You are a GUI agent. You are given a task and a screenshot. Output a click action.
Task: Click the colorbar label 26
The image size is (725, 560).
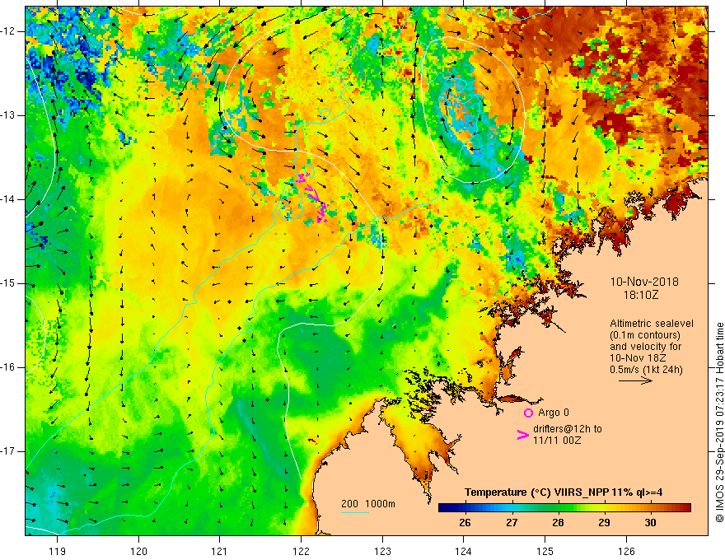click(x=465, y=523)
